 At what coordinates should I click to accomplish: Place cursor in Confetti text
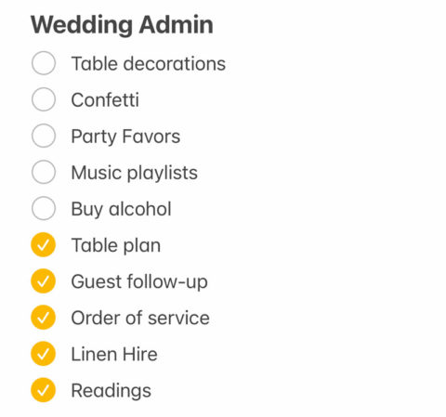[105, 99]
